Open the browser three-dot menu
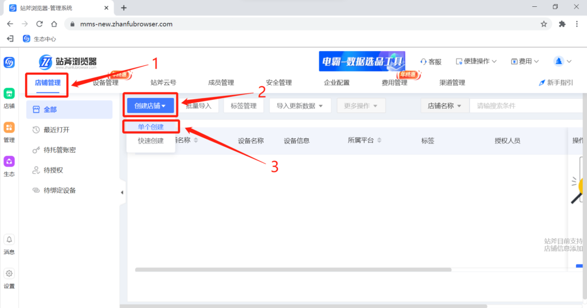This screenshot has height=308, width=587. pos(577,24)
